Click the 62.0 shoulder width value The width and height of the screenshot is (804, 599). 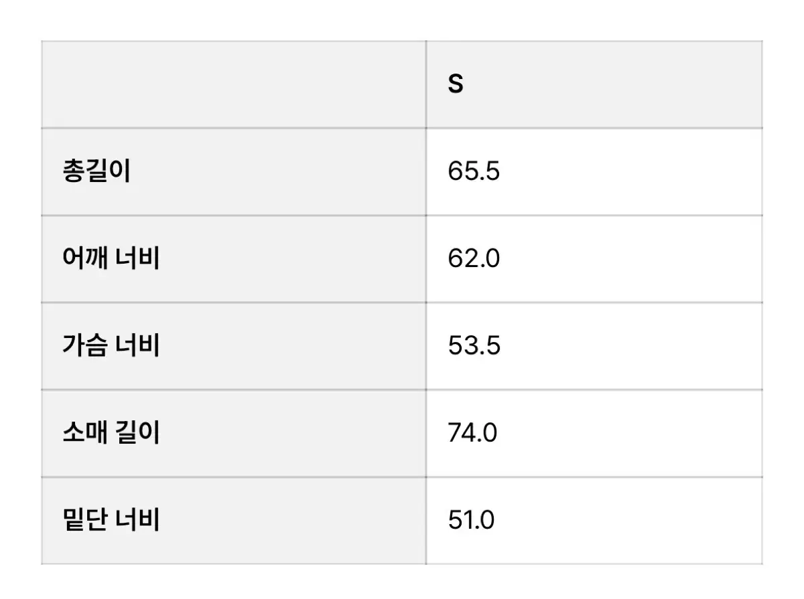coord(474,259)
